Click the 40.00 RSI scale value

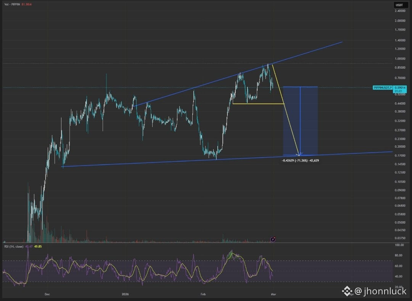399,276
